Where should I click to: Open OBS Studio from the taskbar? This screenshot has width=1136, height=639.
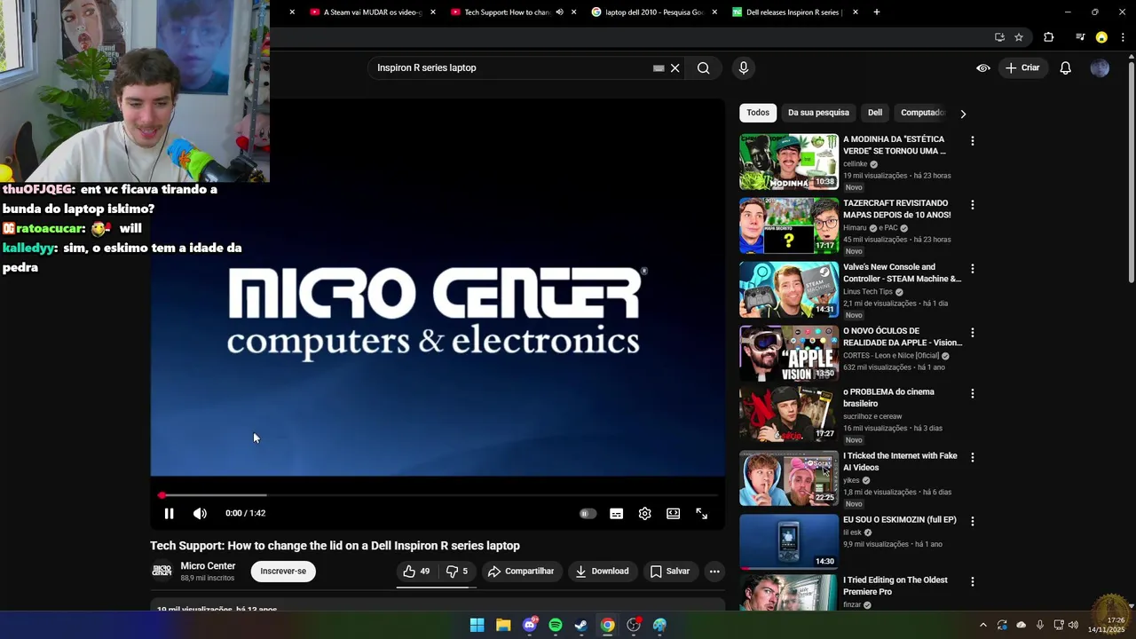click(634, 625)
